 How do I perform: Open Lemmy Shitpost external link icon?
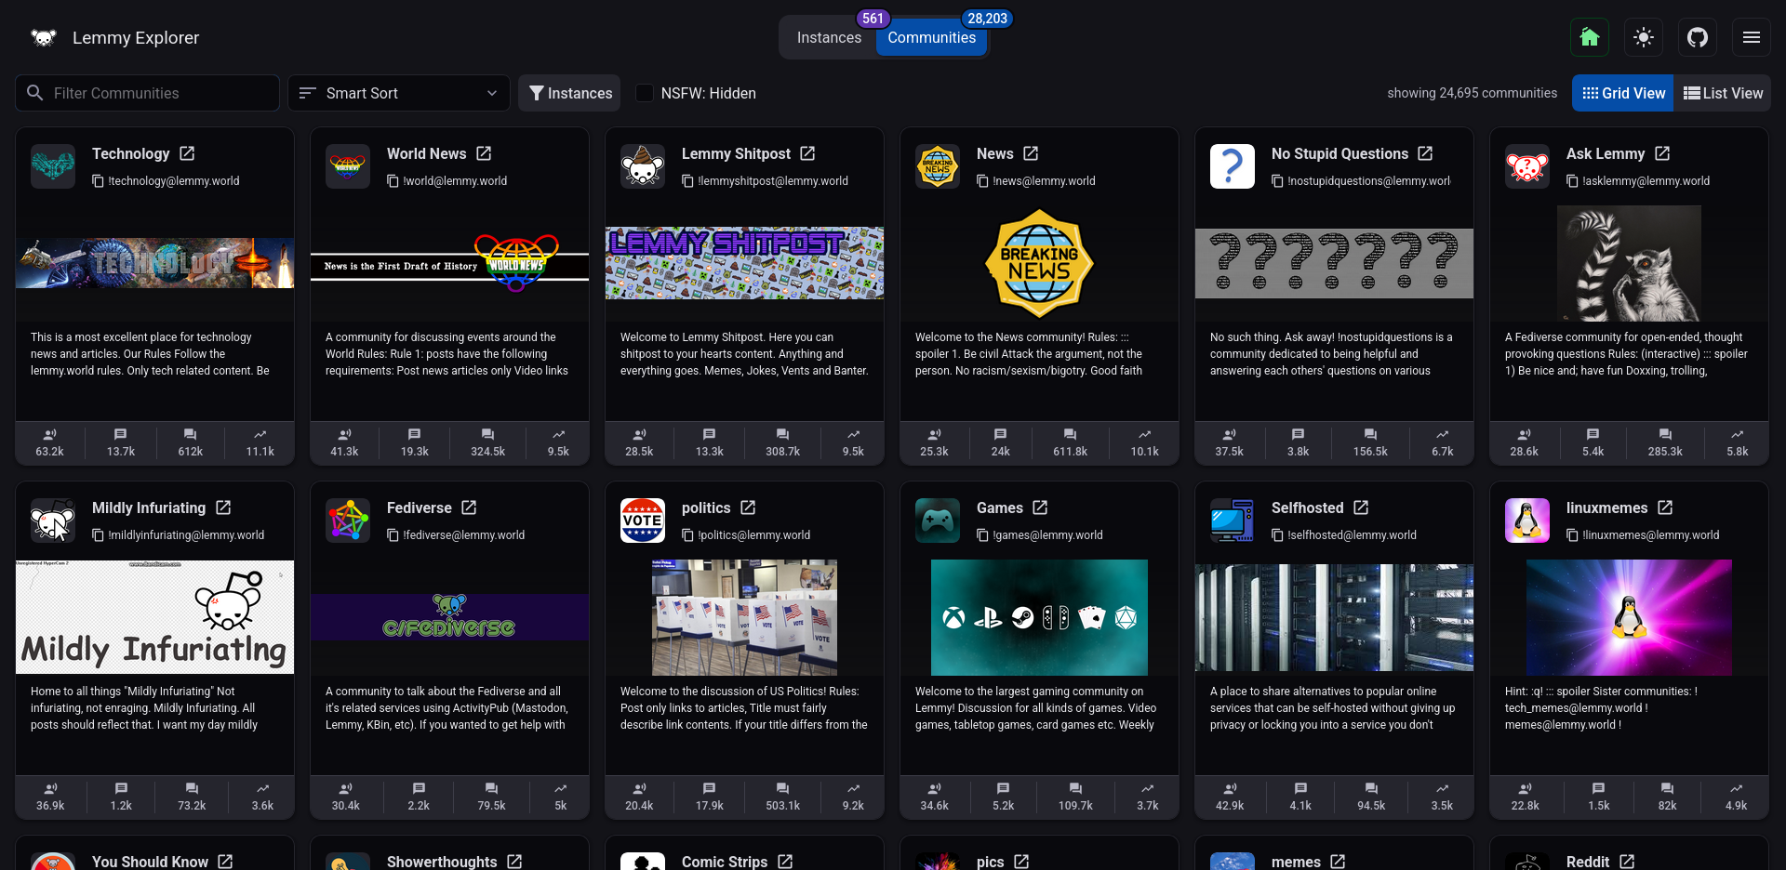point(807,153)
